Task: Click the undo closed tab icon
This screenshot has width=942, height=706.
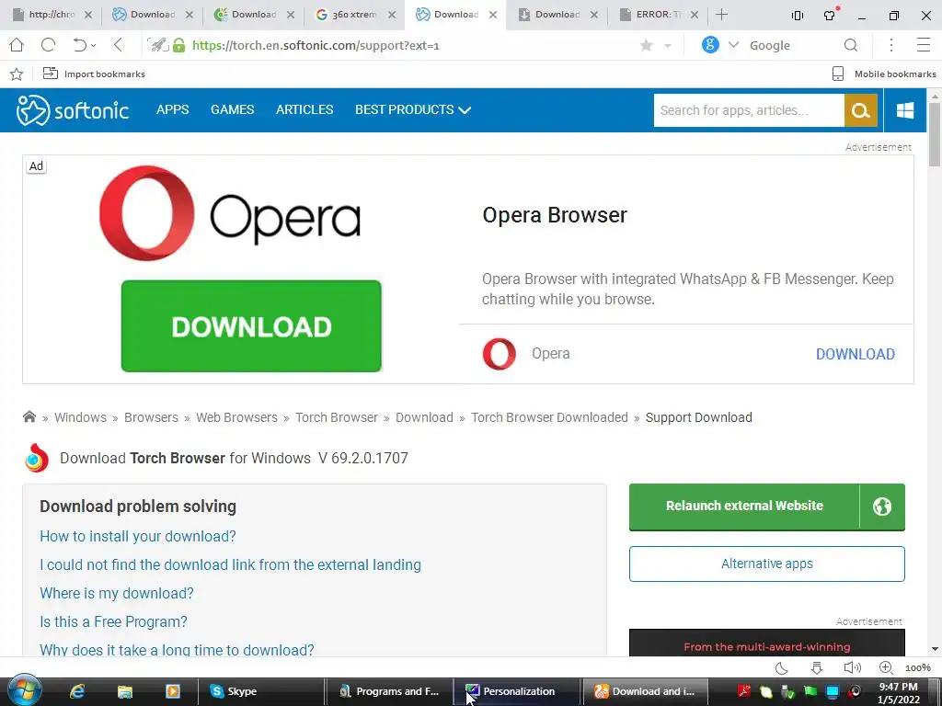Action: pyautogui.click(x=79, y=45)
